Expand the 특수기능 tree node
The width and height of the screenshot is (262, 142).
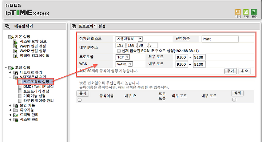click(10, 110)
